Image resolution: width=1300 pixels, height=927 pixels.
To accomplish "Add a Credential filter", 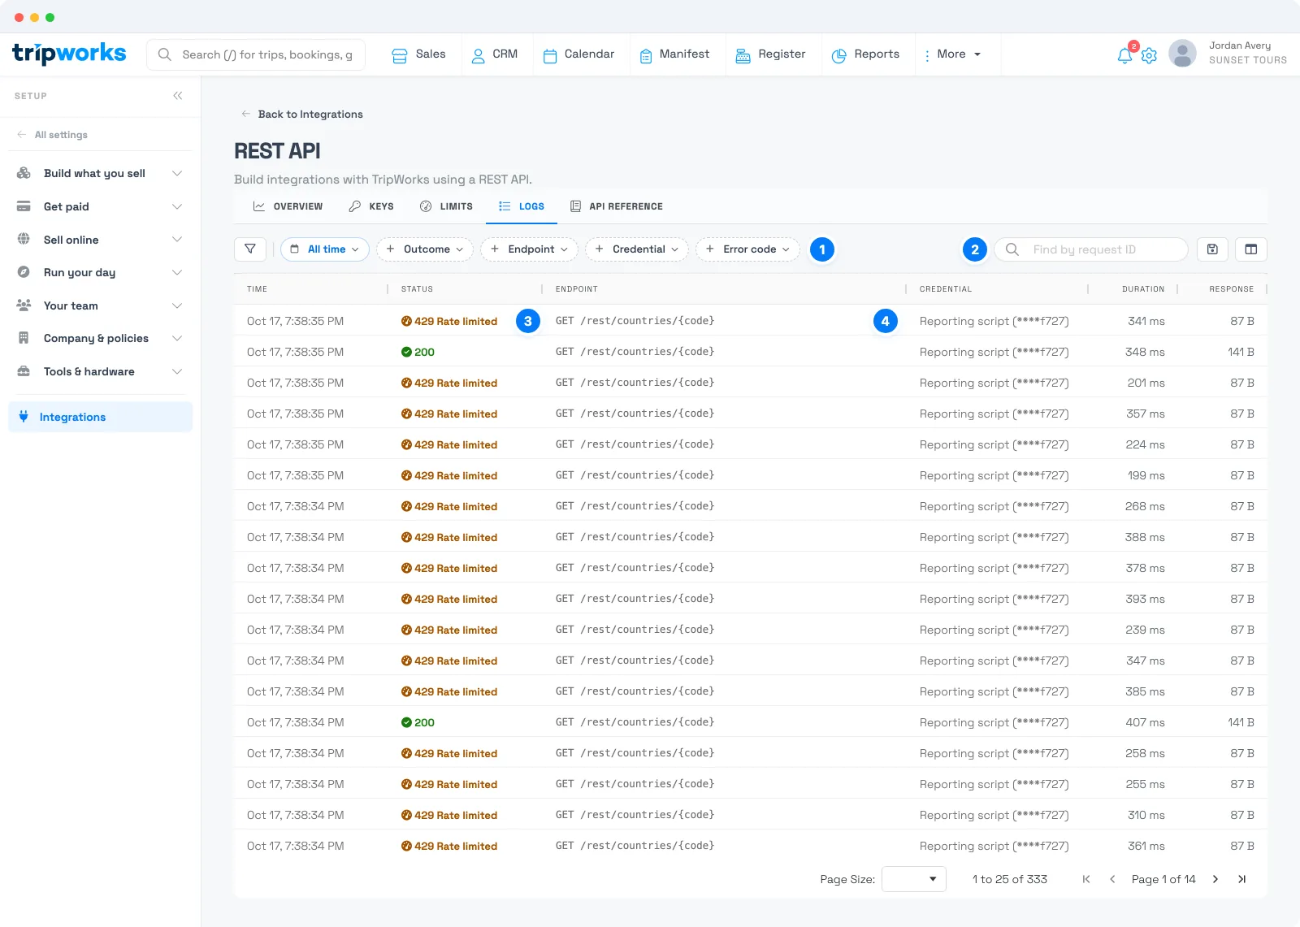I will tap(637, 249).
